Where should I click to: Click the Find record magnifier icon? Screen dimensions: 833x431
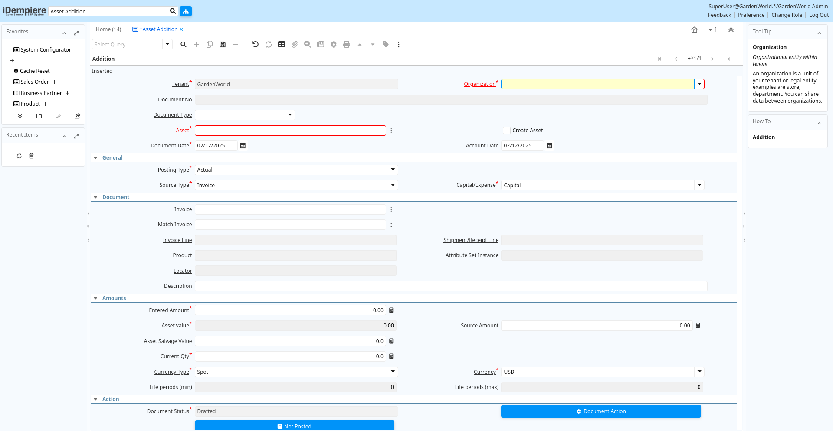(184, 45)
